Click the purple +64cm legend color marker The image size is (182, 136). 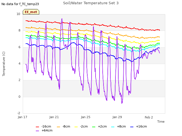(37, 131)
